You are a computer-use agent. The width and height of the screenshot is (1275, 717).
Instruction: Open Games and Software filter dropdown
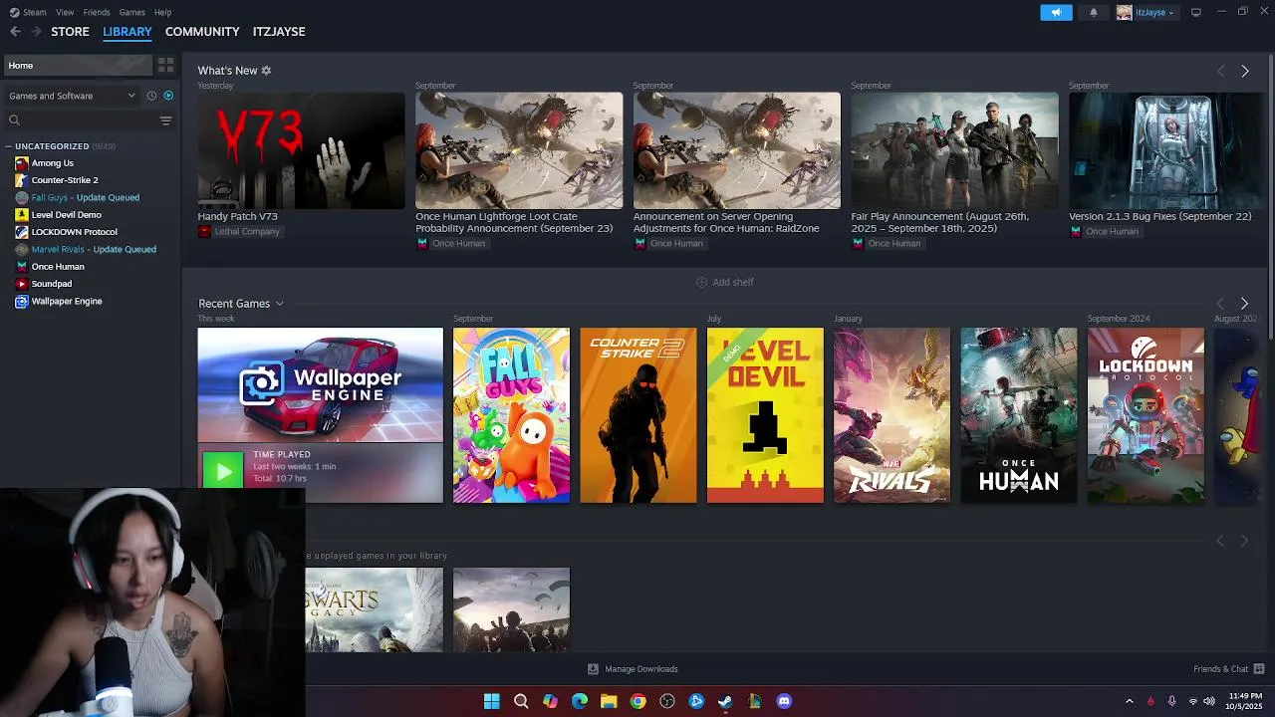[x=72, y=96]
